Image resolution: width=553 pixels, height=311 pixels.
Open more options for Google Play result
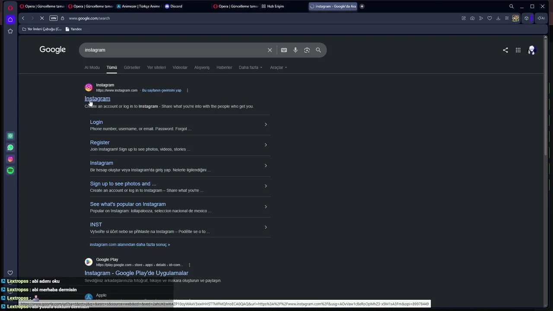pos(189,265)
